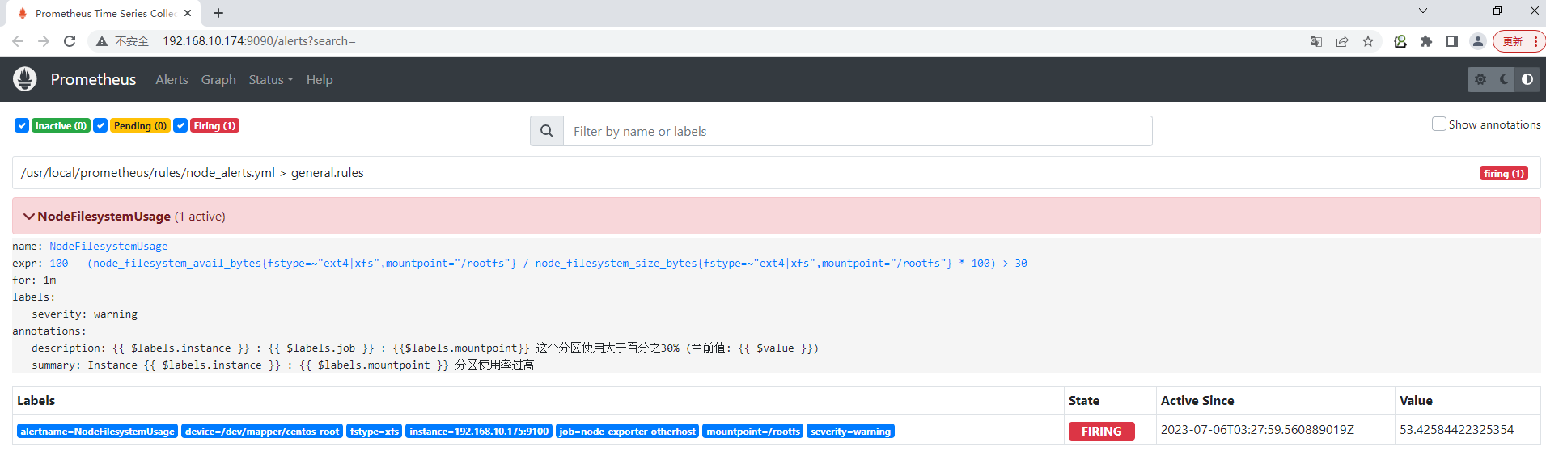The width and height of the screenshot is (1546, 468).
Task: Select the contrast theme icon
Action: tap(1527, 79)
